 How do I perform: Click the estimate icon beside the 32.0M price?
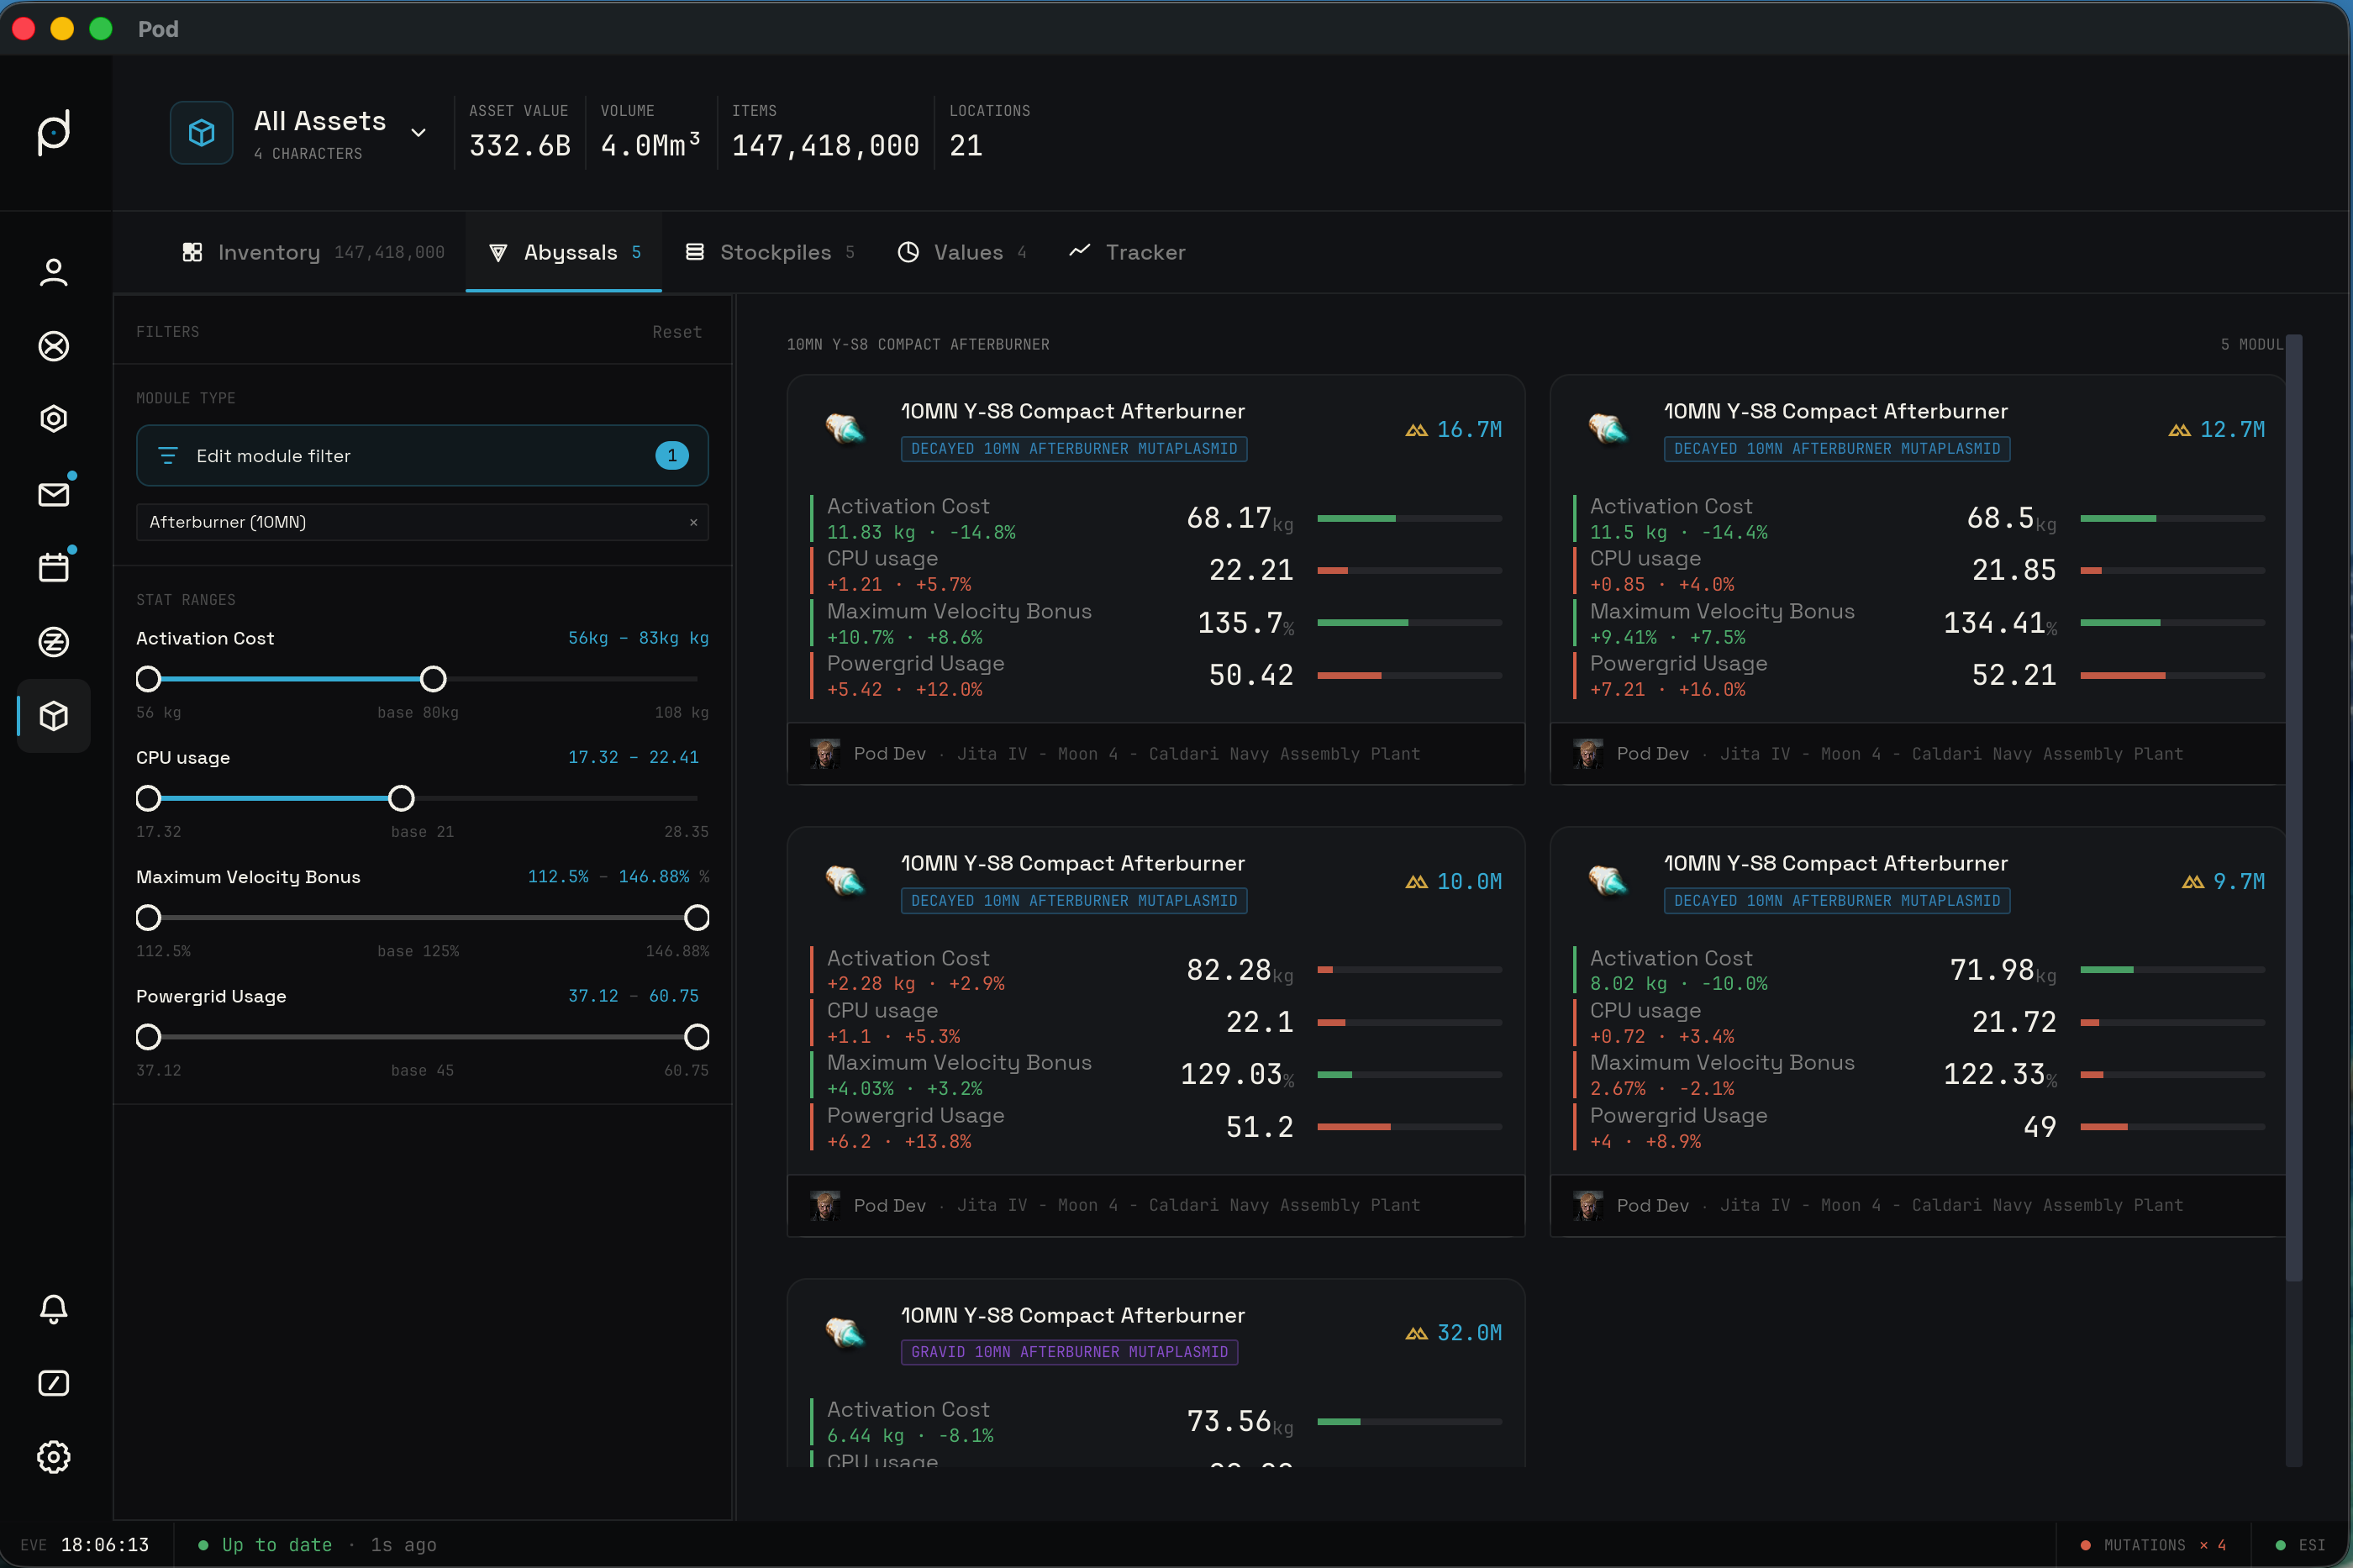click(1416, 1334)
